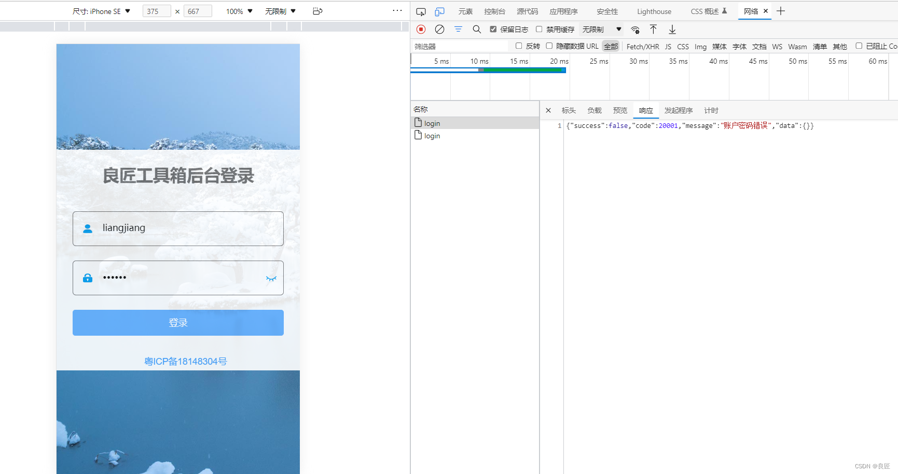Click the device height 667 field
Viewport: 898px width, 474px height.
[x=198, y=11]
